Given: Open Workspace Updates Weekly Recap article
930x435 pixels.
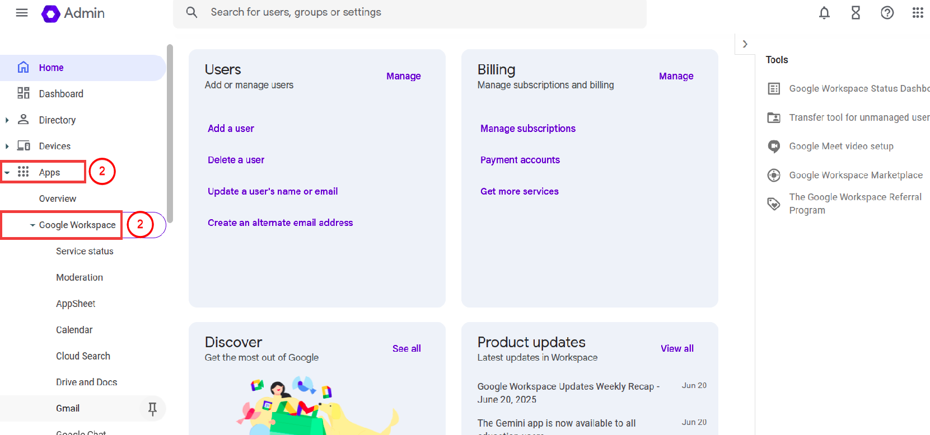Looking at the screenshot, I should (568, 393).
